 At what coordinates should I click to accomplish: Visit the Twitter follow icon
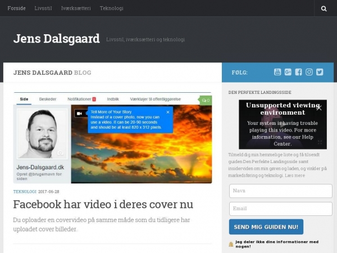(320, 72)
